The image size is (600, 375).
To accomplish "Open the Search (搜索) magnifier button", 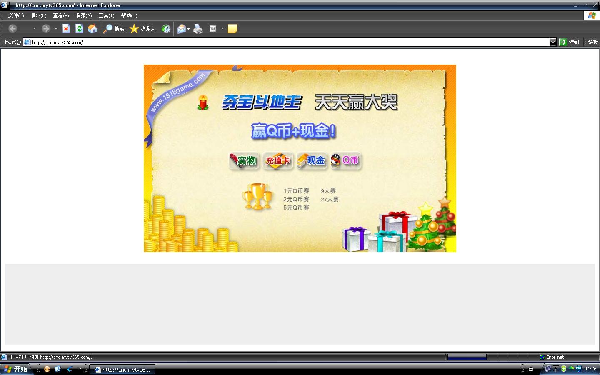I will (114, 28).
